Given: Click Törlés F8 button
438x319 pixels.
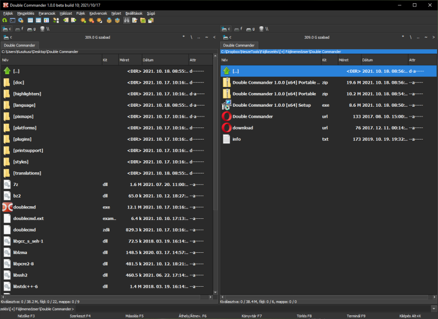Looking at the screenshot, I should tap(304, 316).
